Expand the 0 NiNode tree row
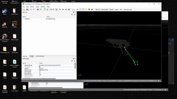 pyautogui.click(x=23, y=19)
